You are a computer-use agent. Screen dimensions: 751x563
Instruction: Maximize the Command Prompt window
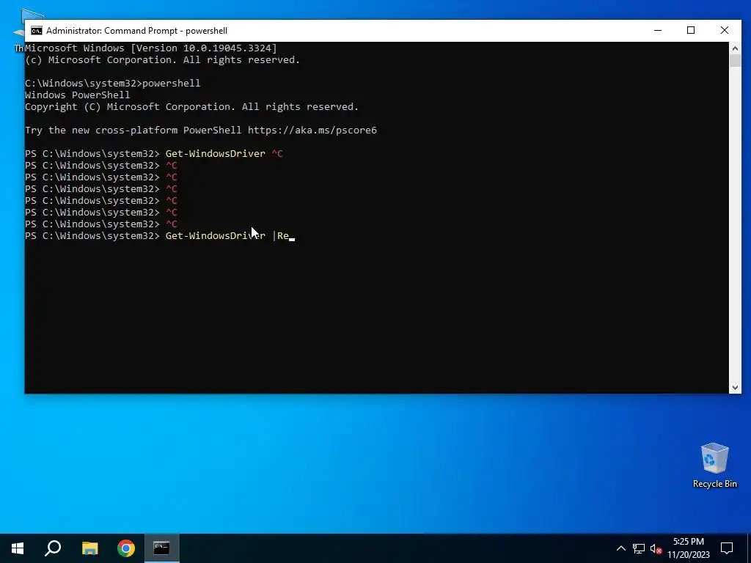tap(691, 30)
